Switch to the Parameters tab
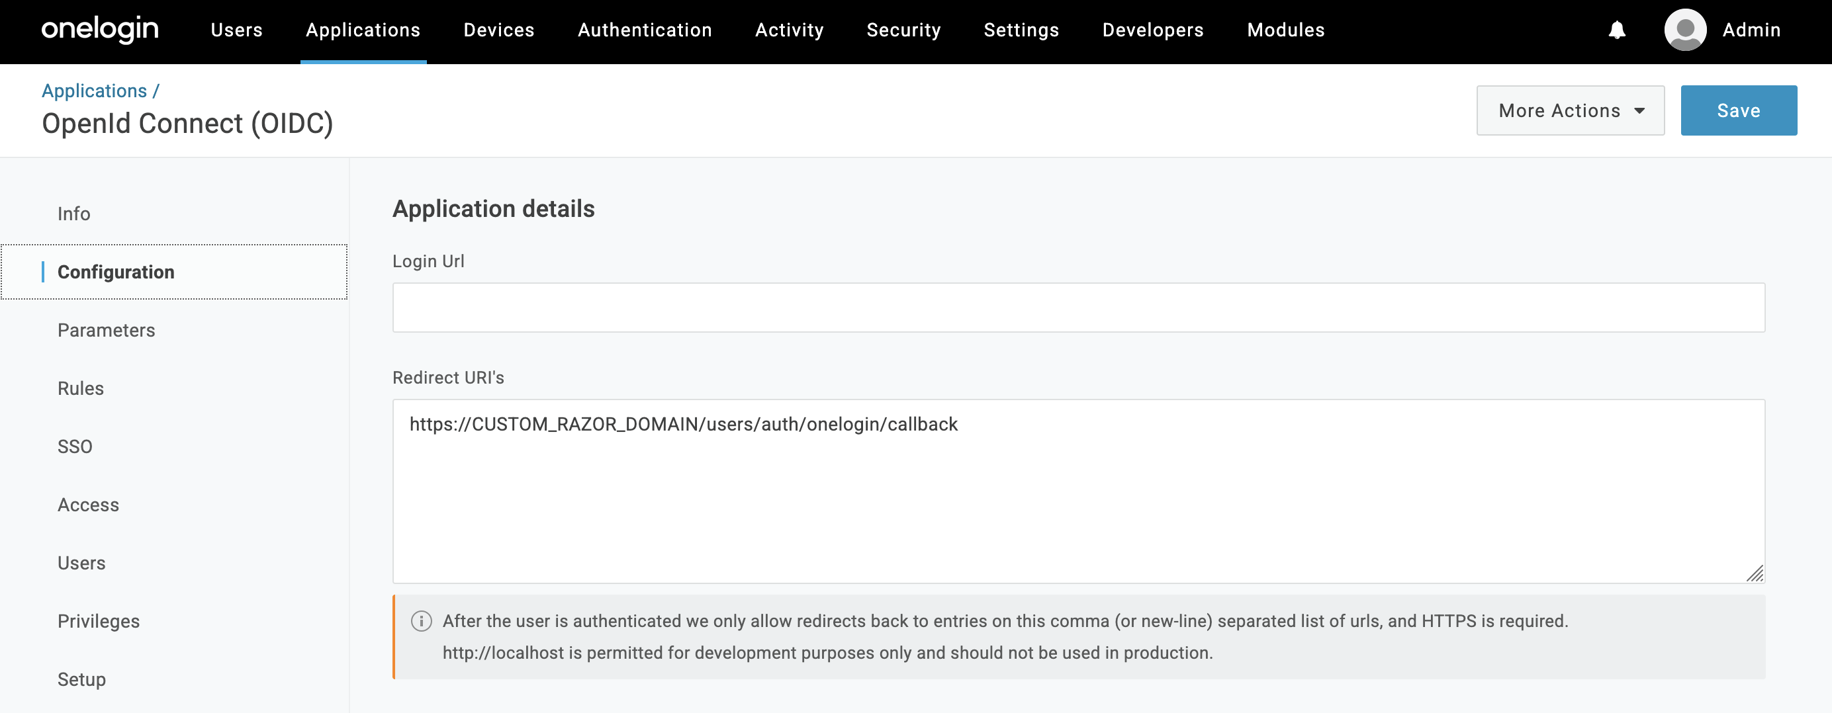Screen dimensions: 1832x713 pyautogui.click(x=106, y=330)
